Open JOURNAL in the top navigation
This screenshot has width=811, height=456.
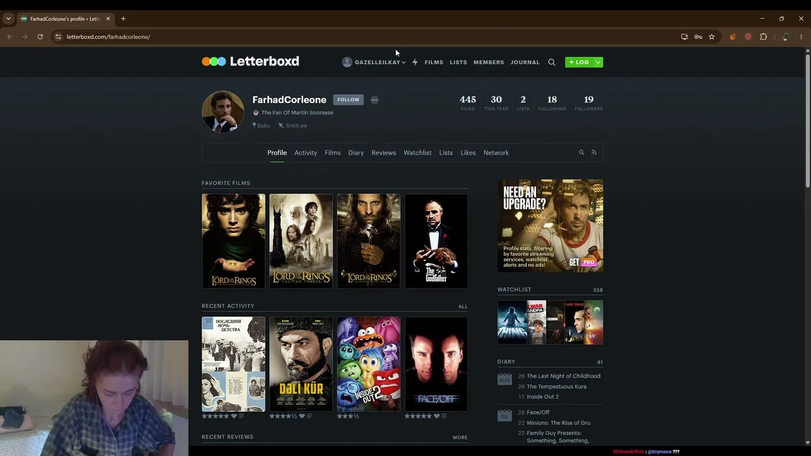pos(525,62)
